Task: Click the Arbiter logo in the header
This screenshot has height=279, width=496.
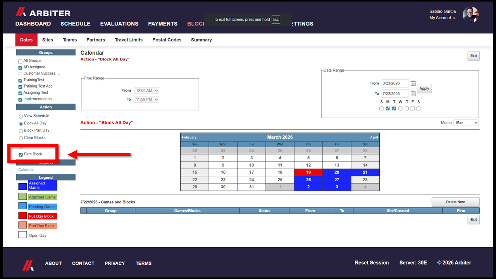Action: (43, 12)
